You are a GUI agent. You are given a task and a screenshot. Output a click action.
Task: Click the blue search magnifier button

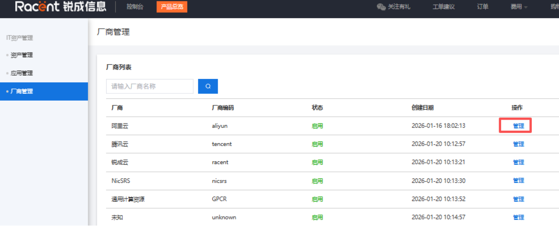(208, 86)
